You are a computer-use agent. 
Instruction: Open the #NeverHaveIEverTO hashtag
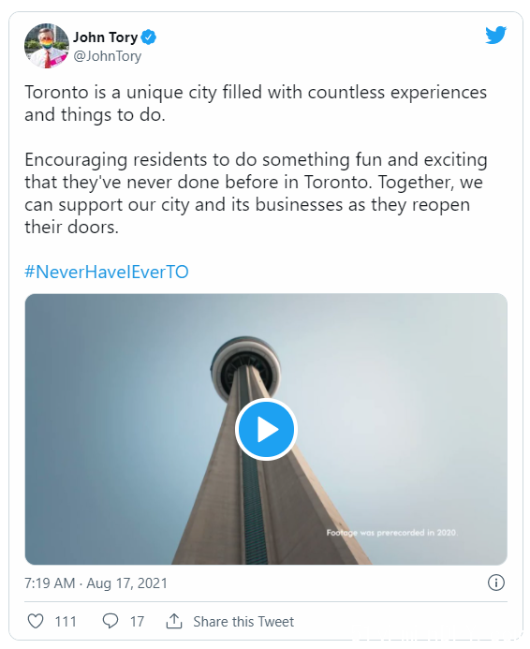107,272
